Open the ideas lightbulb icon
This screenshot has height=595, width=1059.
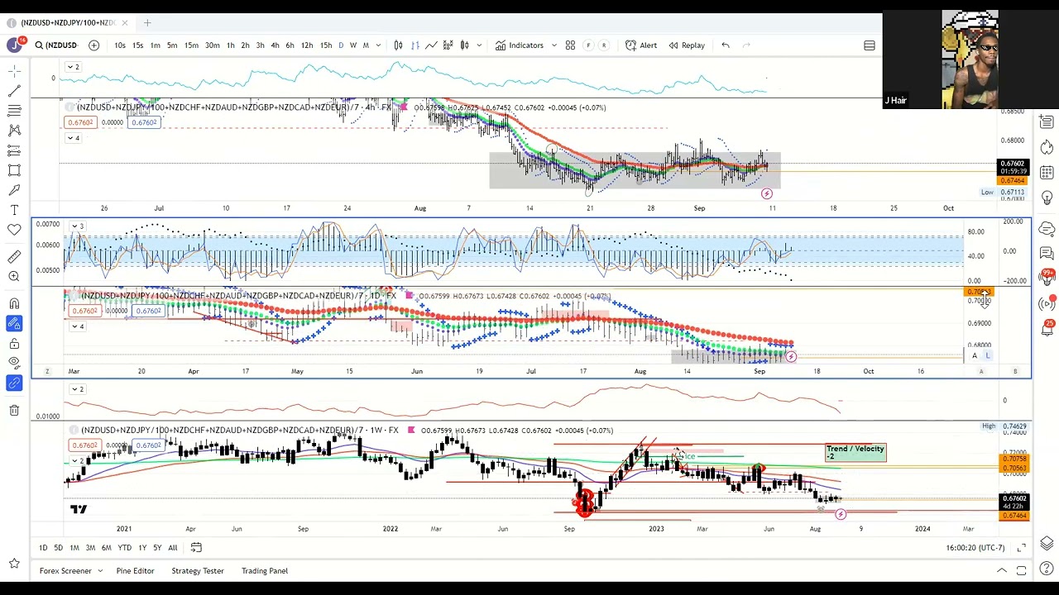point(1047,198)
